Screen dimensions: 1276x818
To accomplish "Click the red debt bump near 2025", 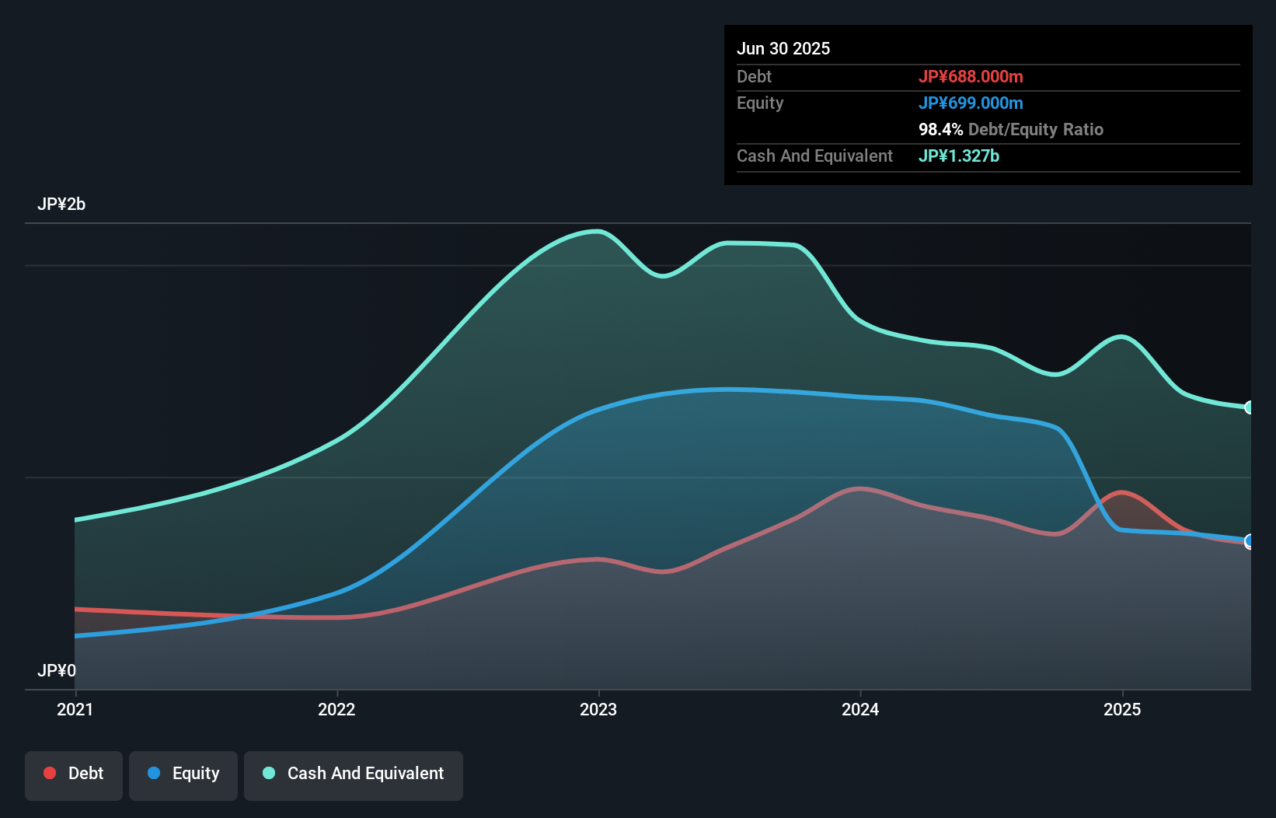I will 1121,493.
